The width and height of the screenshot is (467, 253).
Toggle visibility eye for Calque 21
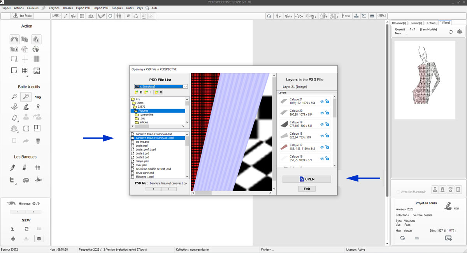point(322,102)
